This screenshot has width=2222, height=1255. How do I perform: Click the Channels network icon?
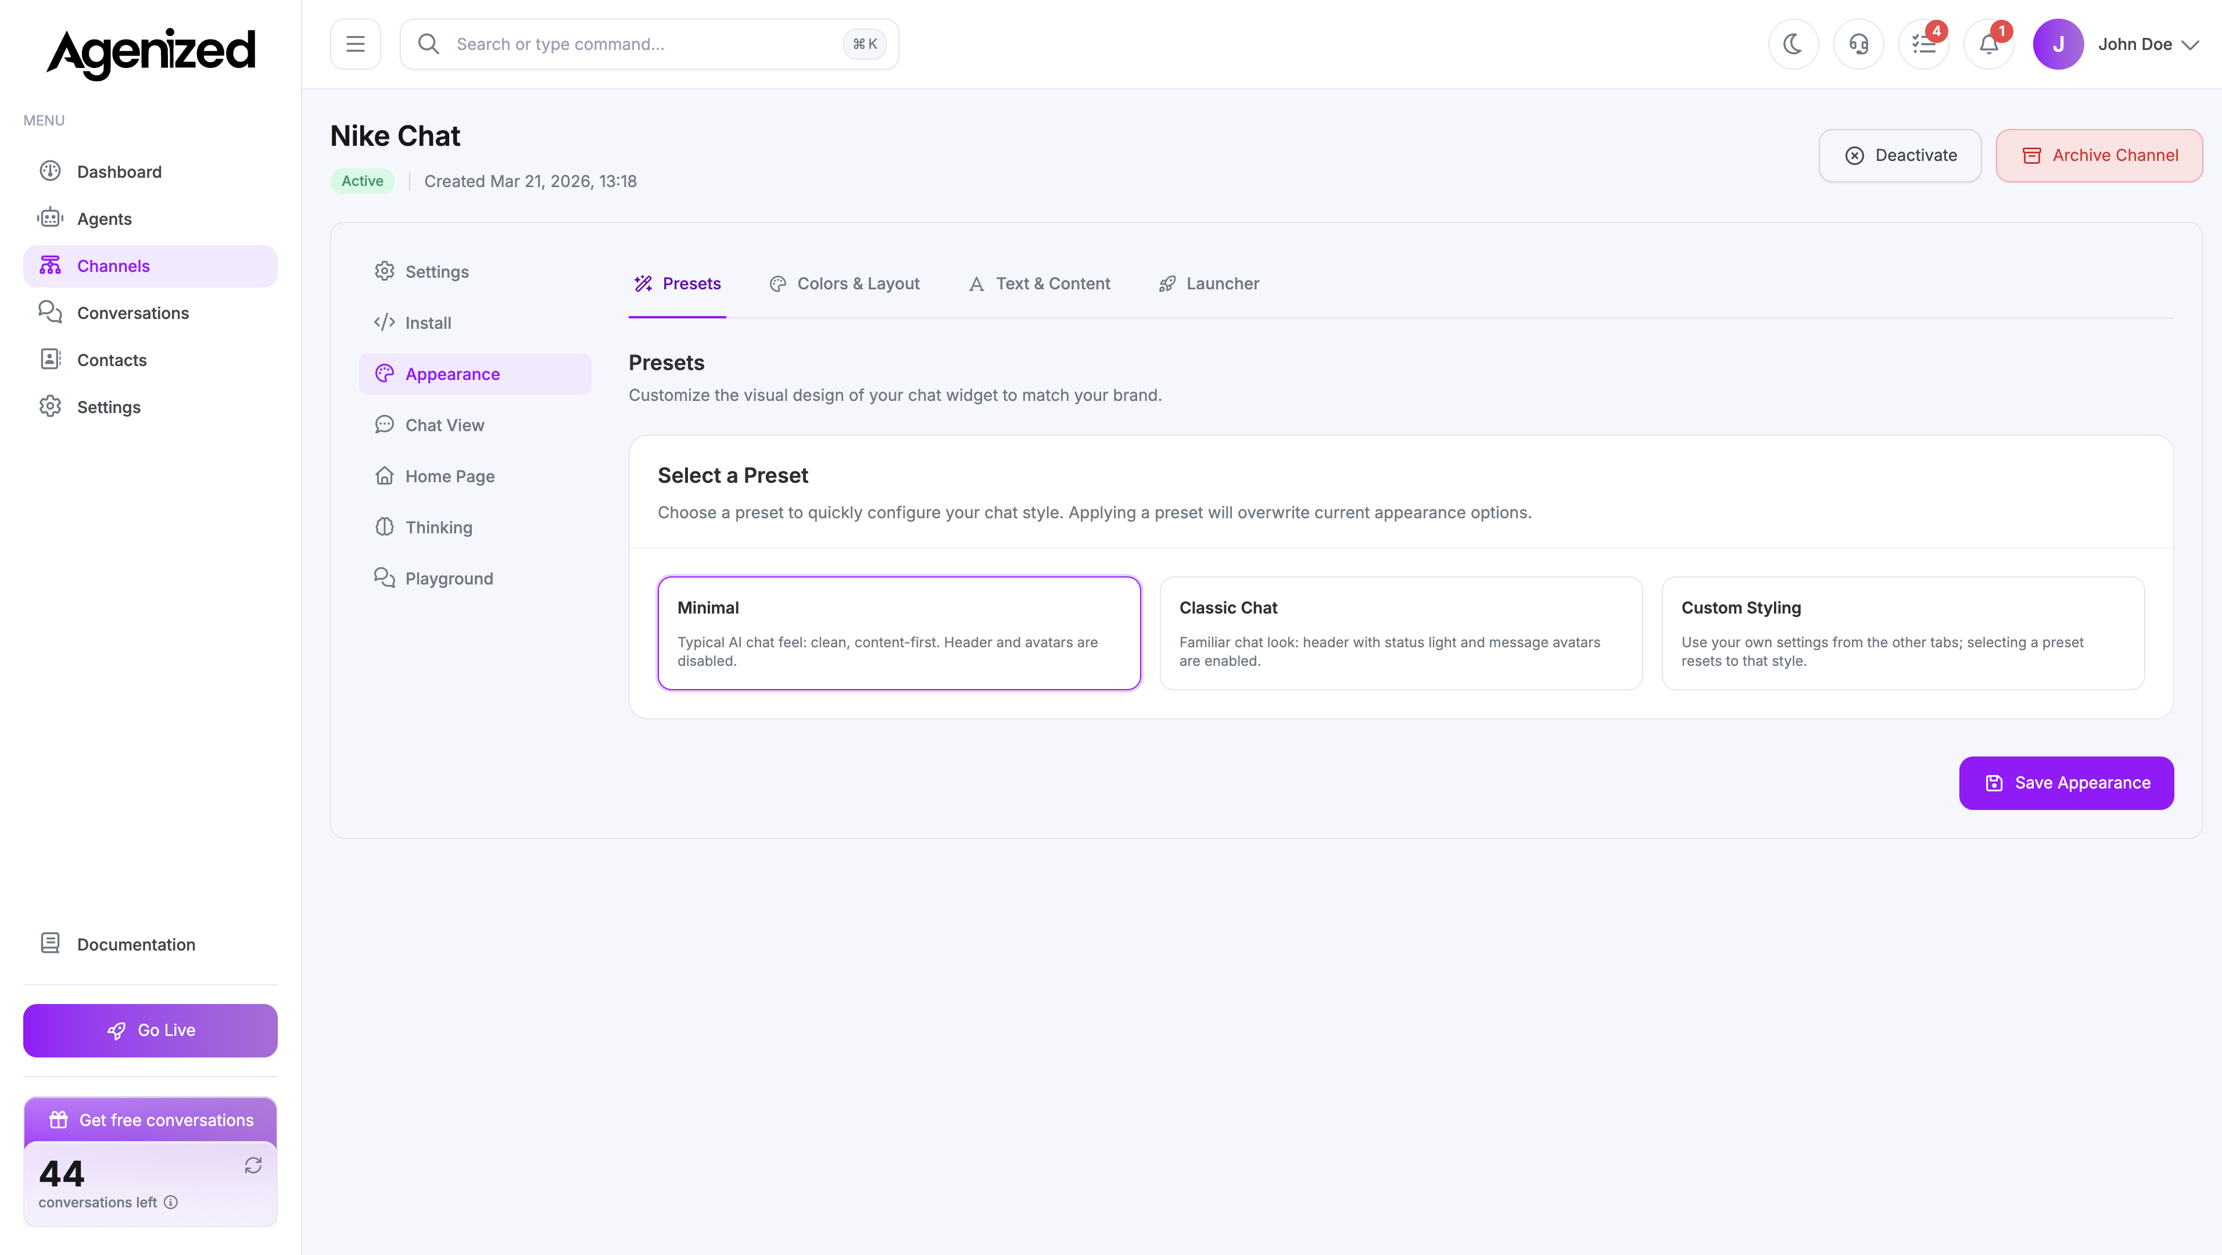pyautogui.click(x=50, y=265)
